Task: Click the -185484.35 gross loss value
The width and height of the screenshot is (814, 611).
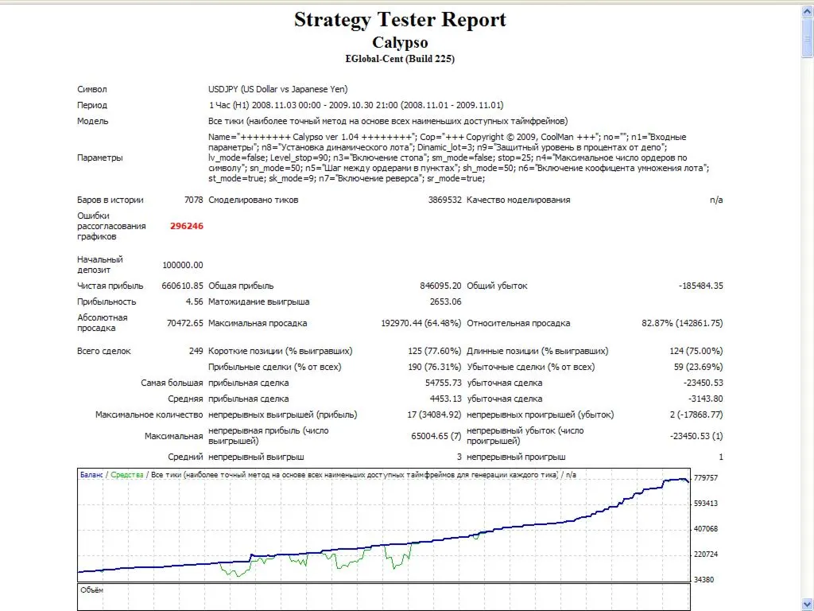Action: (x=700, y=286)
